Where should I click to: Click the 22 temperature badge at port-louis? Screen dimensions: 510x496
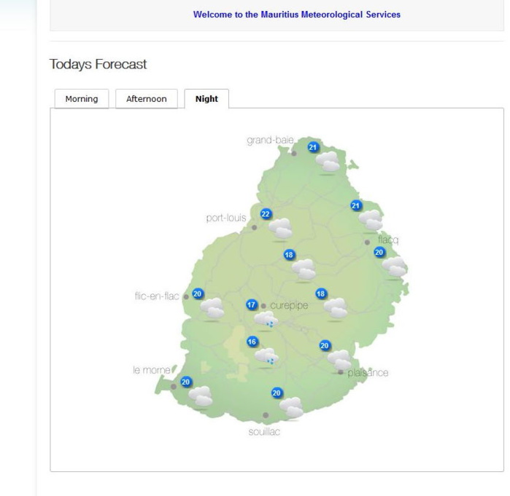266,214
